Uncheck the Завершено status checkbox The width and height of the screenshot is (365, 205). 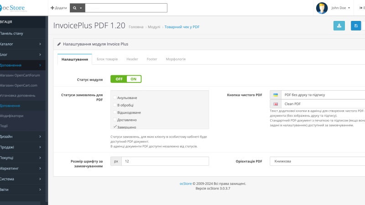point(115,127)
